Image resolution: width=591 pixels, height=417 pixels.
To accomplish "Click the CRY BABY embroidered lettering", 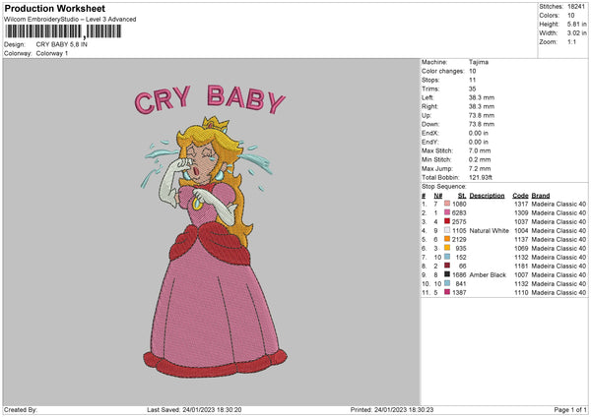I will pyautogui.click(x=210, y=99).
